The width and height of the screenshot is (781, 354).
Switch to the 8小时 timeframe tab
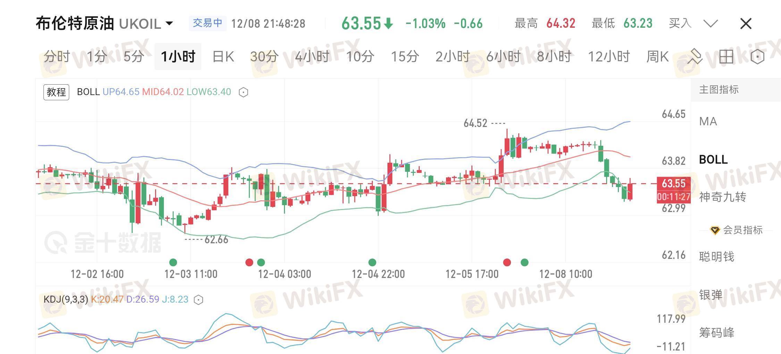pos(554,56)
